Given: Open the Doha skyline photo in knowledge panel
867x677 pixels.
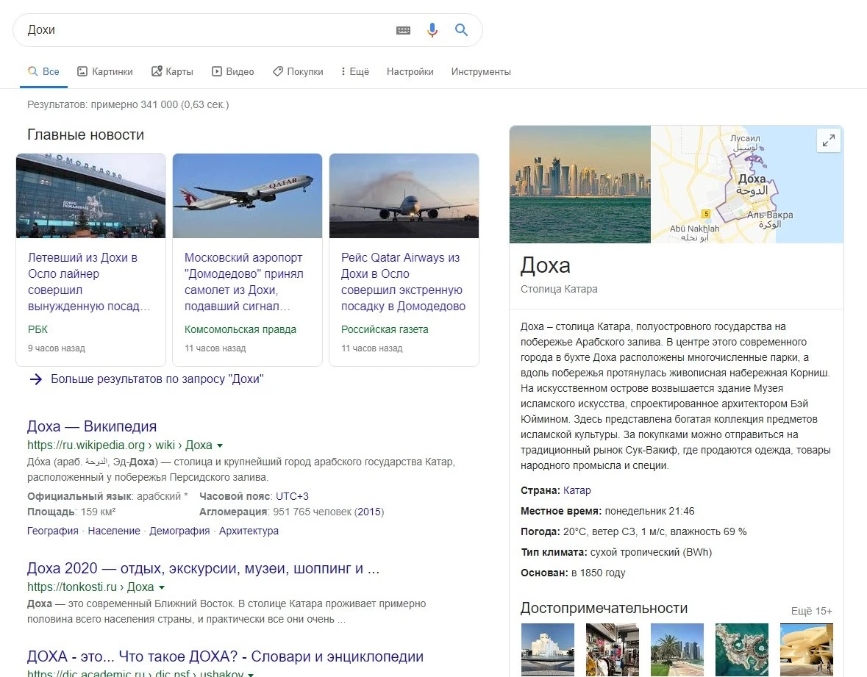Looking at the screenshot, I should point(579,185).
